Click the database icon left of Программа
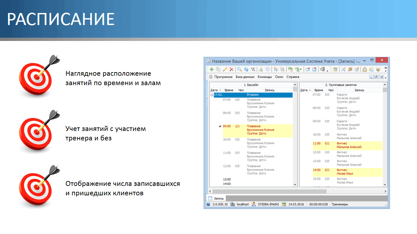Screen dimensions: 417x234 point(210,77)
